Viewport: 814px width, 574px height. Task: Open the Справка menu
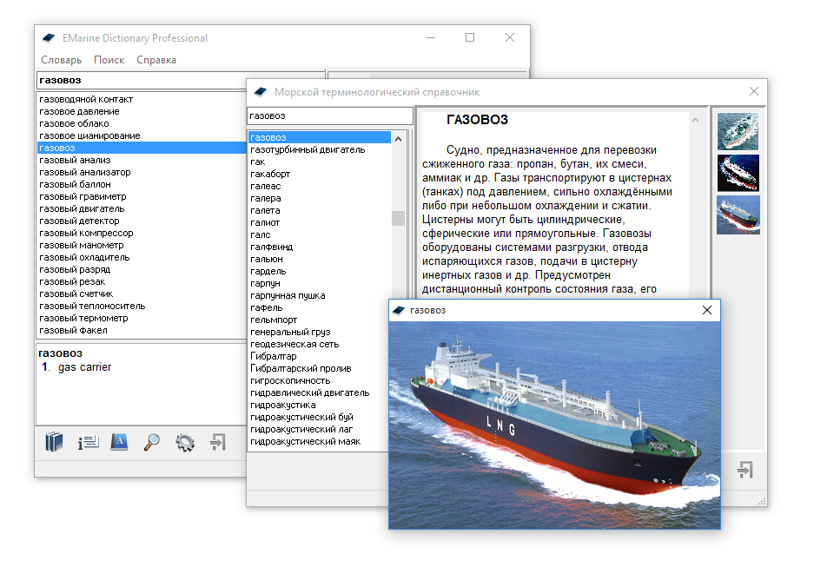coord(156,60)
